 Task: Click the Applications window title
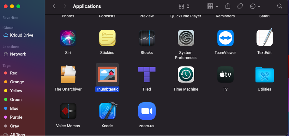(87, 6)
